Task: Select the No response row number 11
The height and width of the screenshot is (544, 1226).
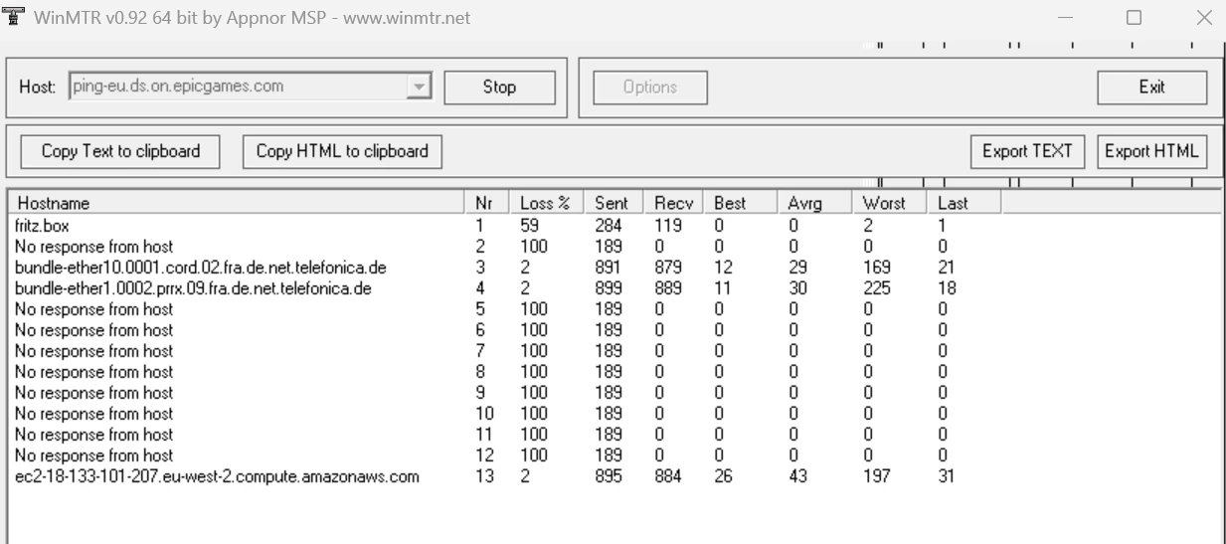Action: click(503, 435)
